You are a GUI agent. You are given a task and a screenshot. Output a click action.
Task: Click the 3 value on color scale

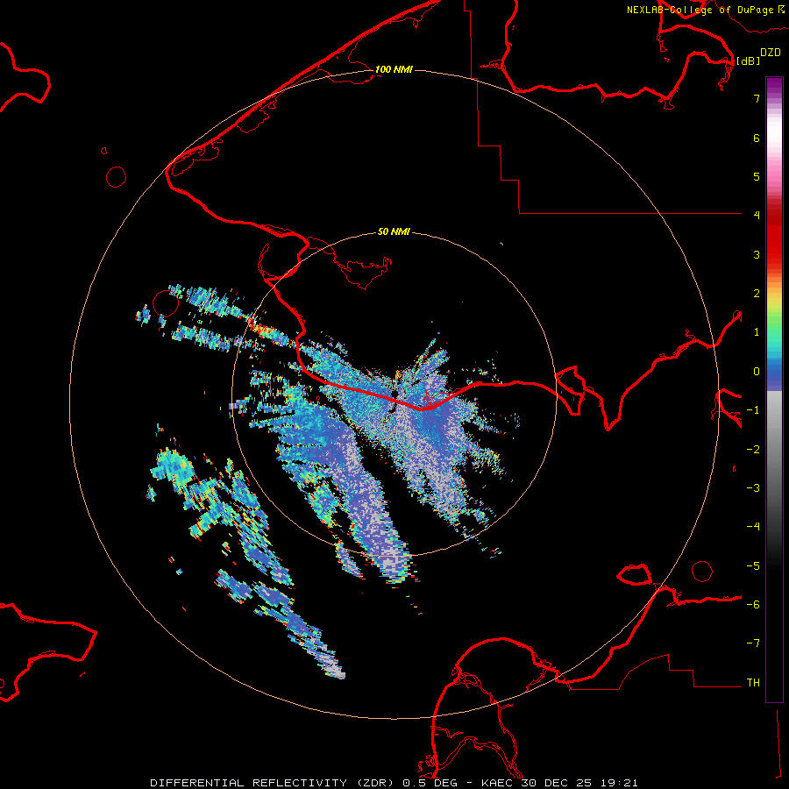[757, 254]
